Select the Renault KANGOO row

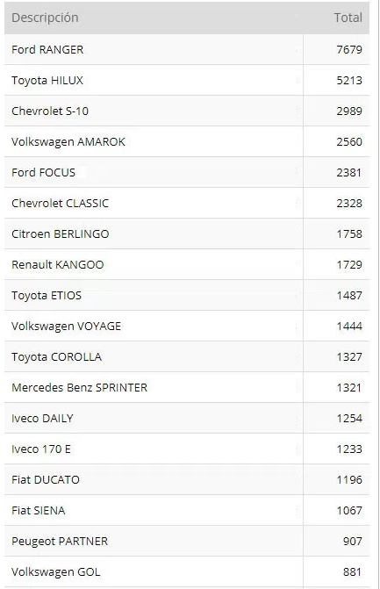[187, 264]
